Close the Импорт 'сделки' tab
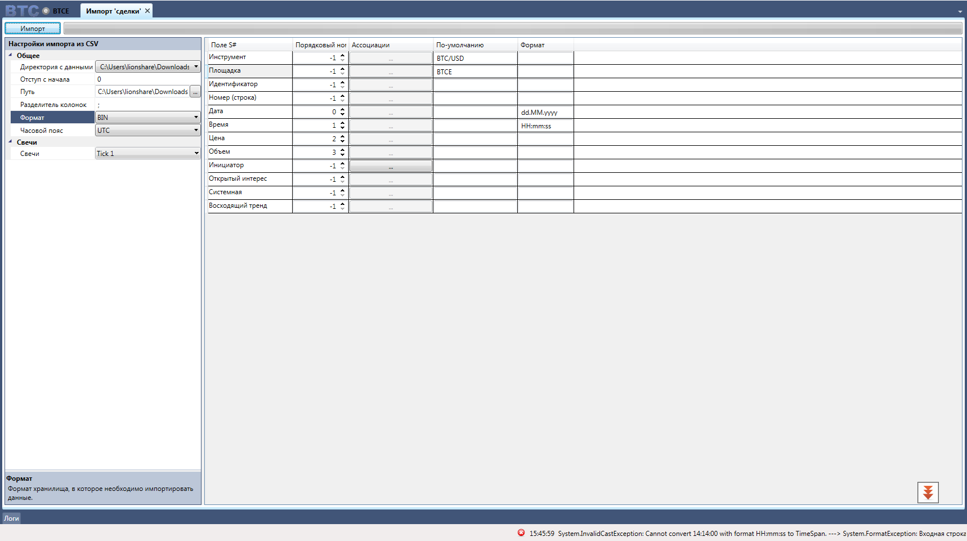This screenshot has height=541, width=967. pos(147,11)
